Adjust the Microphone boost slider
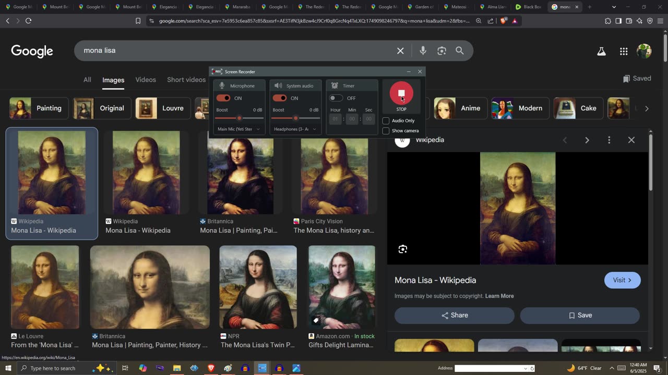This screenshot has width=668, height=375. [239, 118]
